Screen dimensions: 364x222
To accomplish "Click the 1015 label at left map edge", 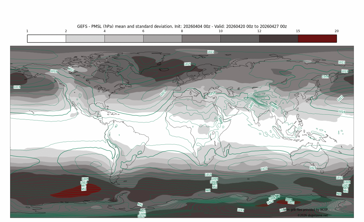I will click(17, 87).
